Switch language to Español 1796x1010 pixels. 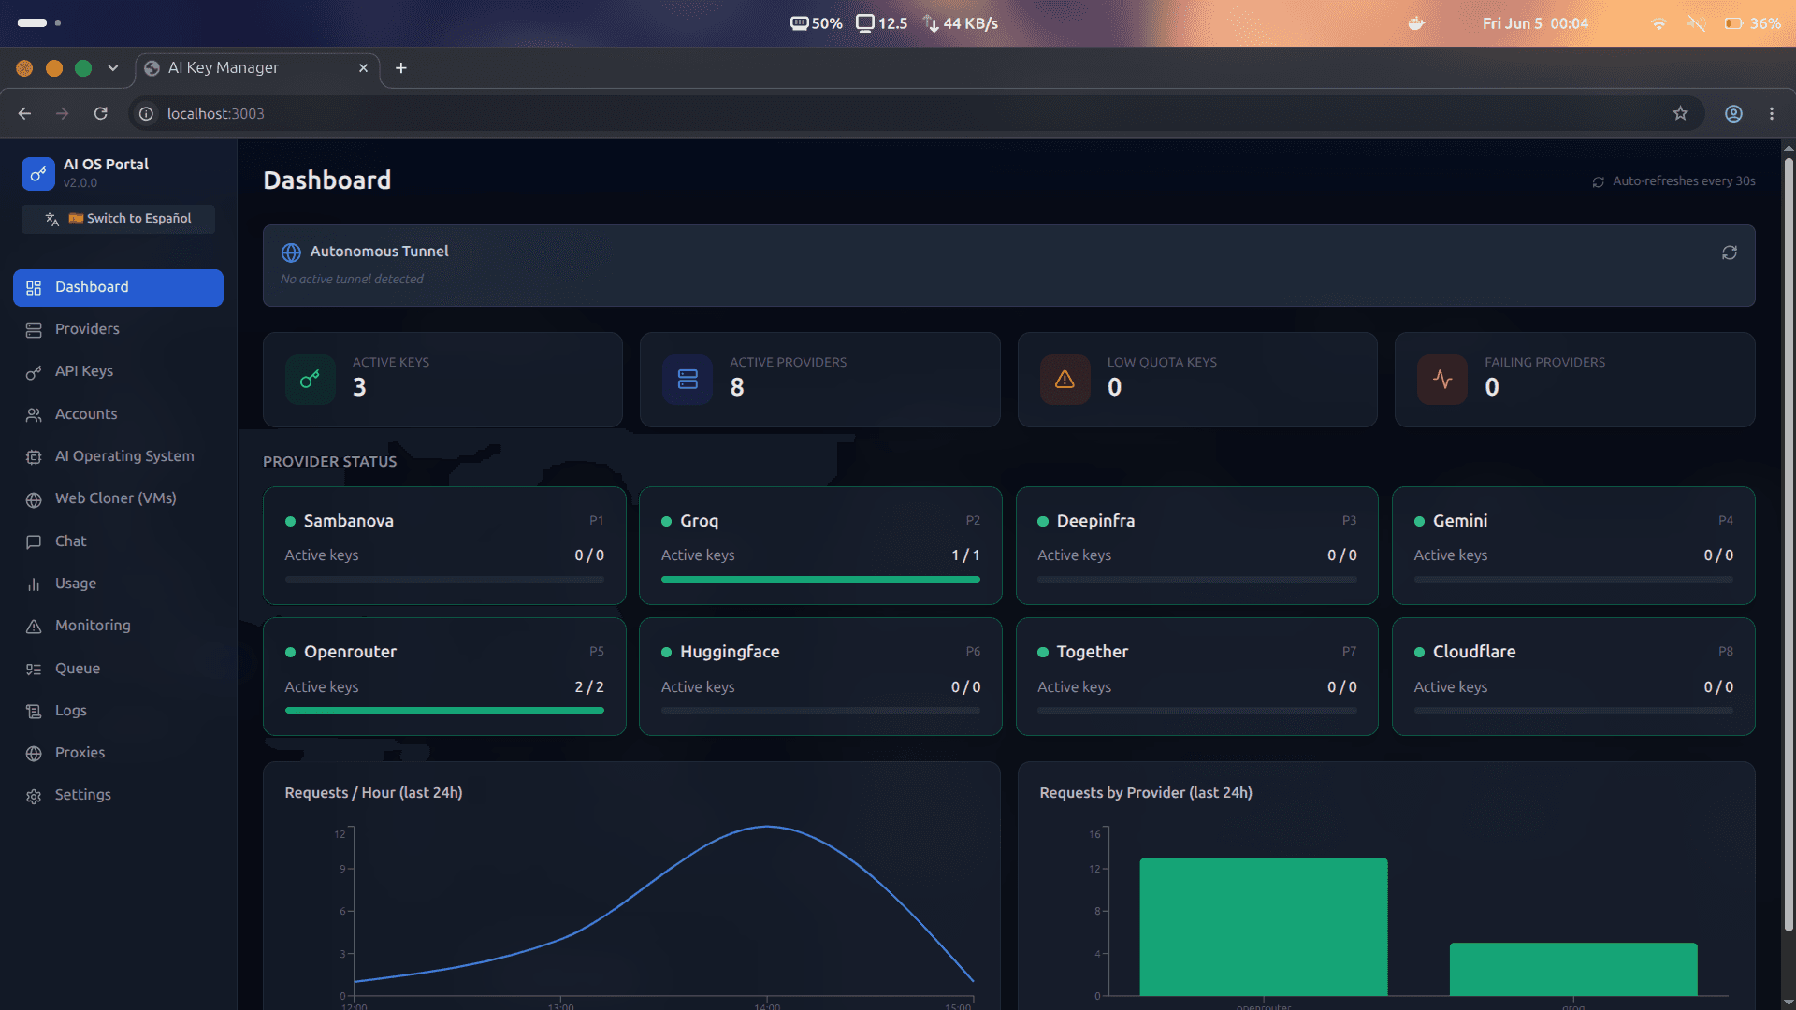118,218
